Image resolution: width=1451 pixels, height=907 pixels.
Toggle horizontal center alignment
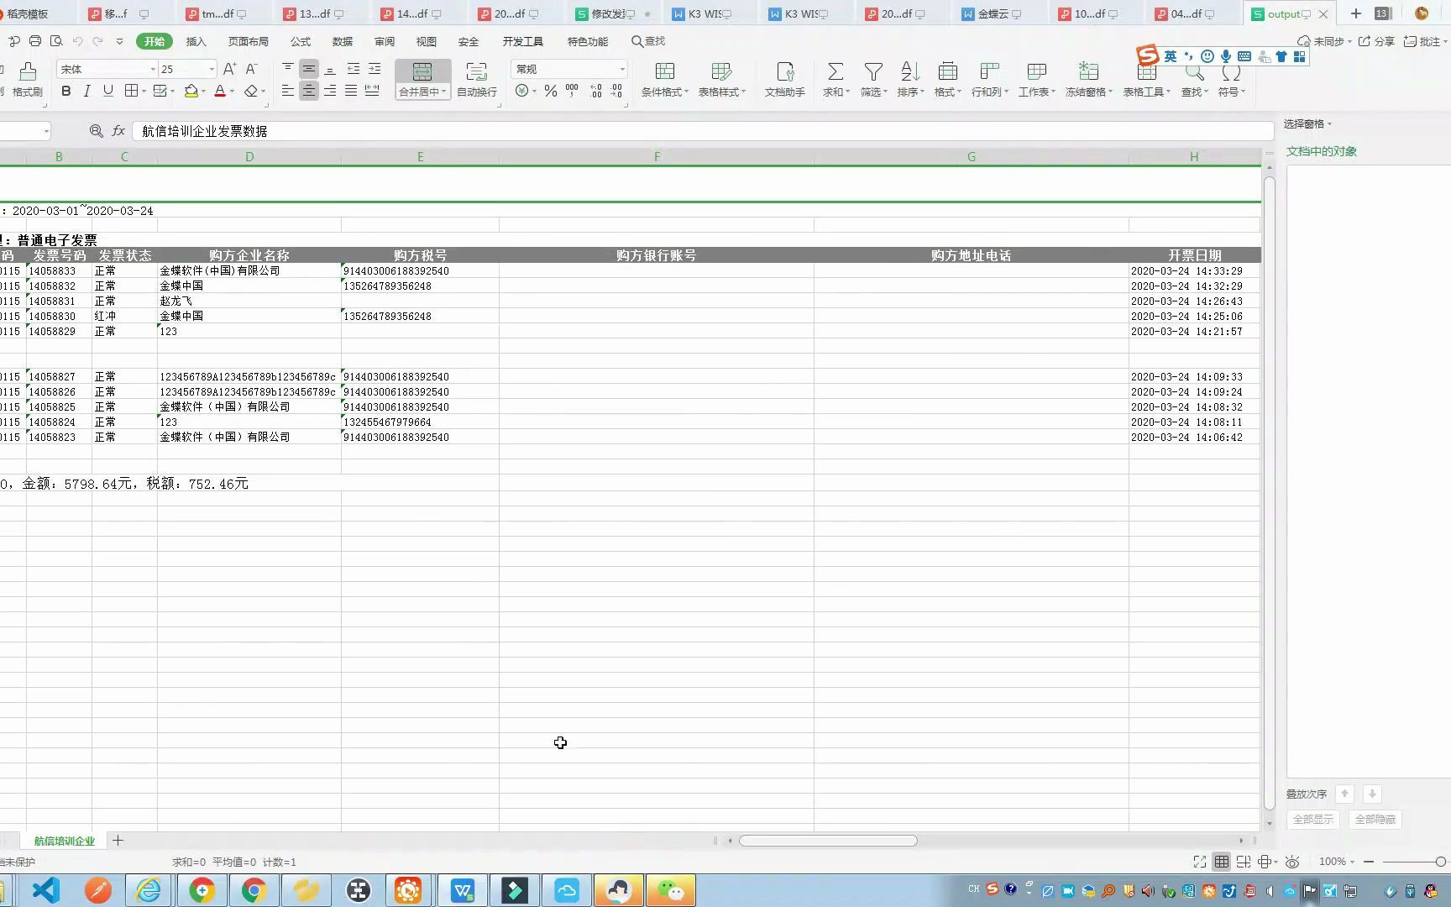[309, 91]
